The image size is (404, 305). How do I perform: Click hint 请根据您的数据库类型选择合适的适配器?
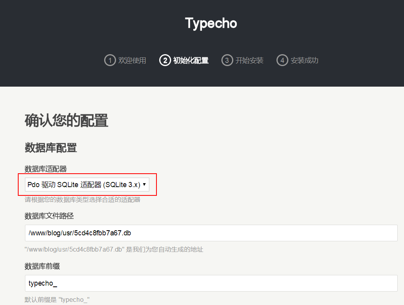click(x=82, y=200)
